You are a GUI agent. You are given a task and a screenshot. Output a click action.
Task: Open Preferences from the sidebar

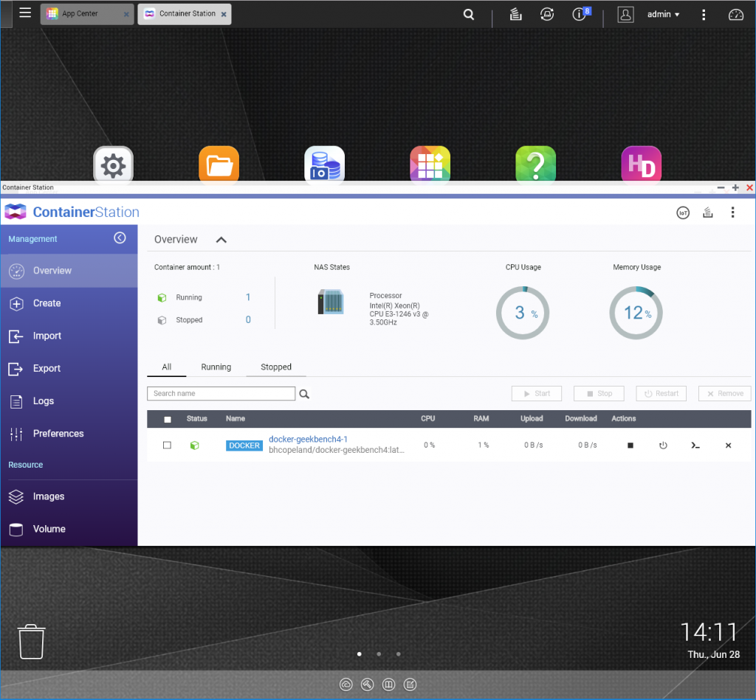click(69, 434)
